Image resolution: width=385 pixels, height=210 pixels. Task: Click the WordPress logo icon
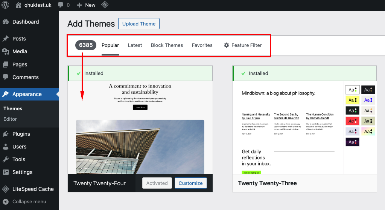tap(5, 5)
